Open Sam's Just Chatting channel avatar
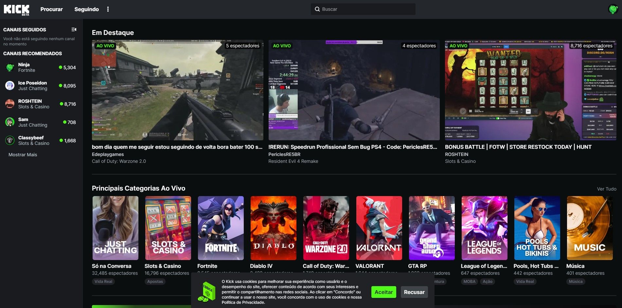This screenshot has width=622, height=308. click(x=10, y=122)
